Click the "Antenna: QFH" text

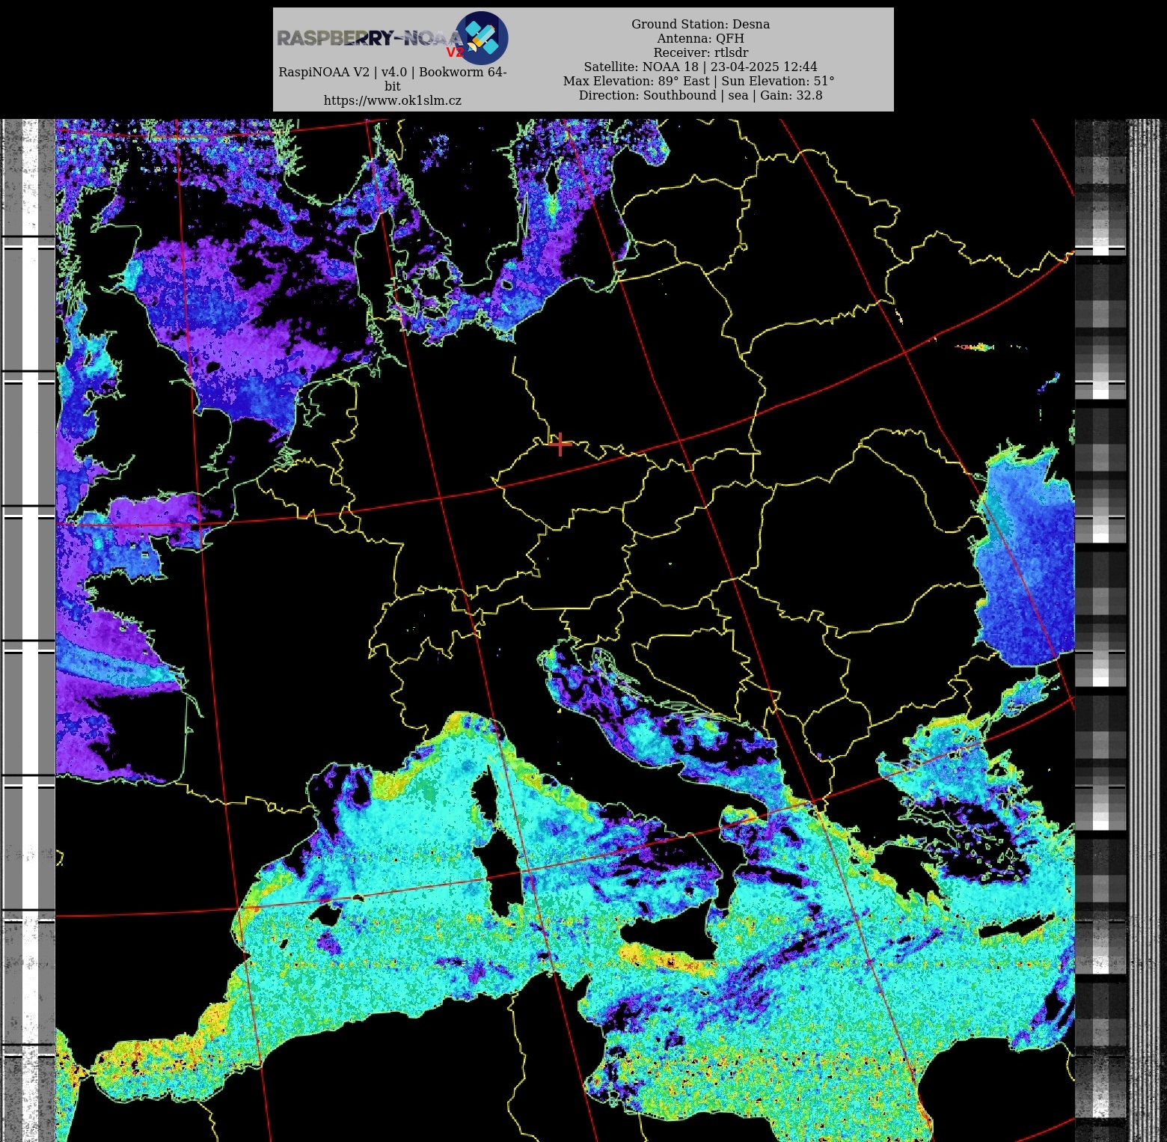pos(700,38)
